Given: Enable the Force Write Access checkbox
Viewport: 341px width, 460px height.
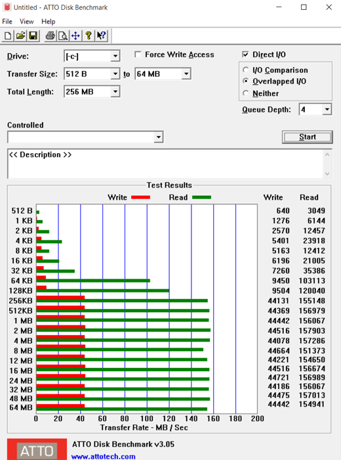Looking at the screenshot, I should pyautogui.click(x=138, y=55).
